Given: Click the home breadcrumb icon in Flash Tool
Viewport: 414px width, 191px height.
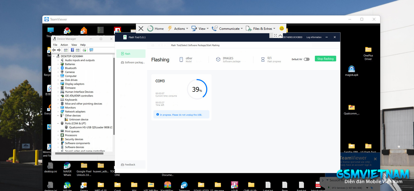Looking at the screenshot, I should (x=153, y=45).
